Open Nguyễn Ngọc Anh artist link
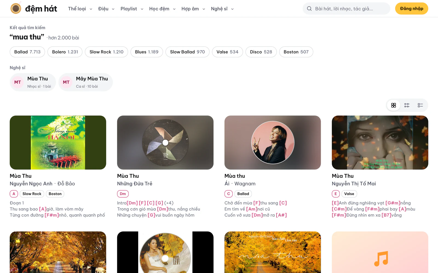Screen dimensions: 438x273 click(x=31, y=184)
